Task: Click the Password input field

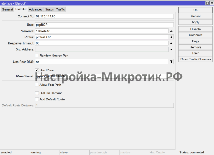Action: [x=102, y=31]
